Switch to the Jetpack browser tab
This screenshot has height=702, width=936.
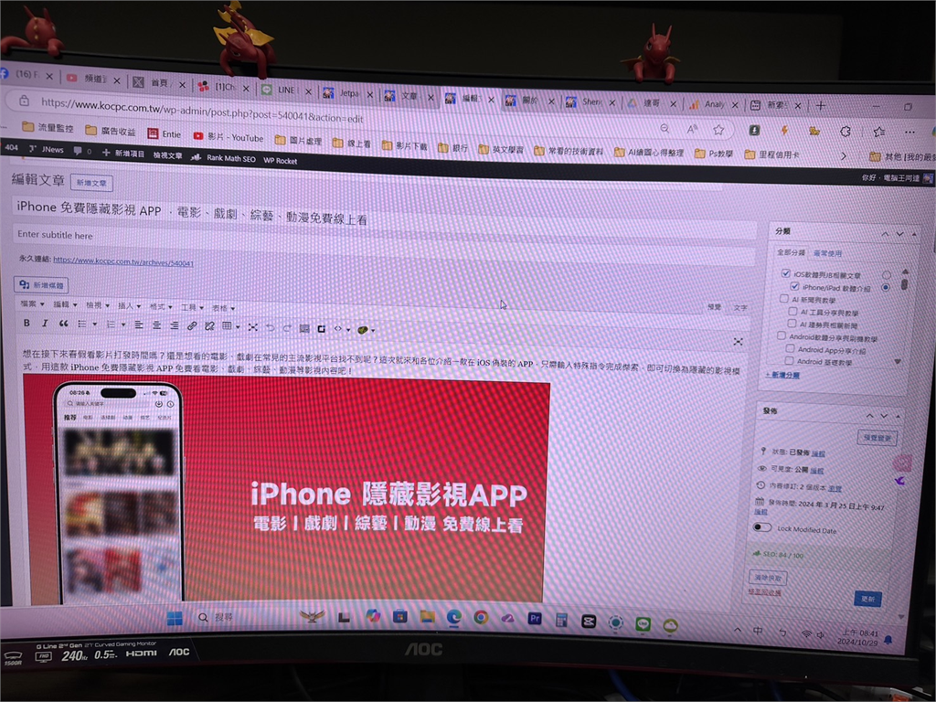(x=347, y=93)
